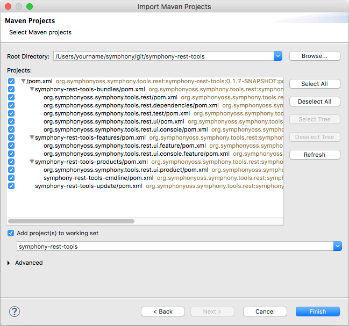The width and height of the screenshot is (349, 326).
Task: Click Finish to import projects
Action: (x=318, y=311)
